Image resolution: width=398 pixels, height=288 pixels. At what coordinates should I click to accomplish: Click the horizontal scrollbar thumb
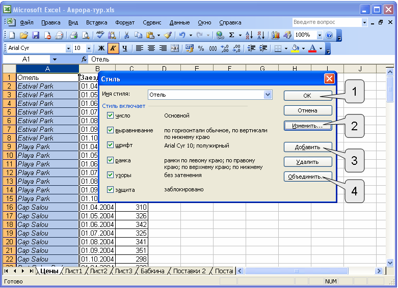pyautogui.click(x=296, y=271)
